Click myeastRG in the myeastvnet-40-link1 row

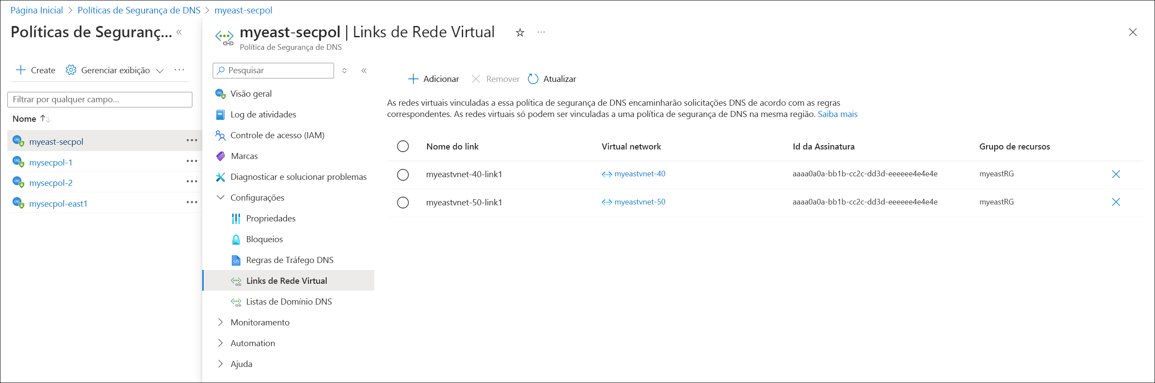996,174
